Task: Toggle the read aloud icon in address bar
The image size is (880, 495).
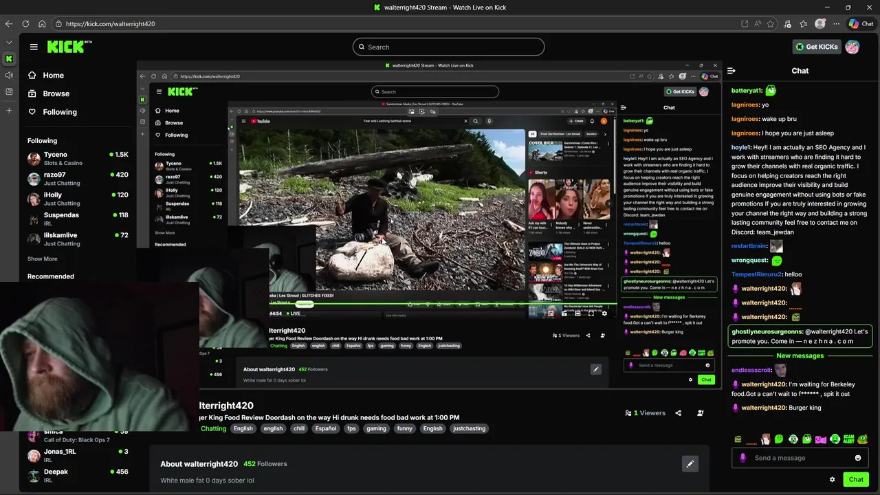Action: (758, 23)
